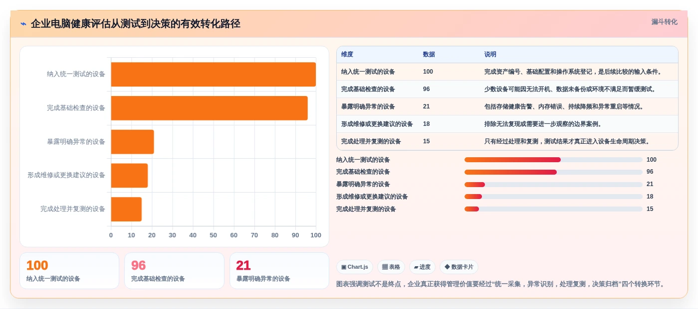This screenshot has height=309, width=698.
Task: Click the 完成基础检查的设备 chart bar
Action: [x=209, y=108]
